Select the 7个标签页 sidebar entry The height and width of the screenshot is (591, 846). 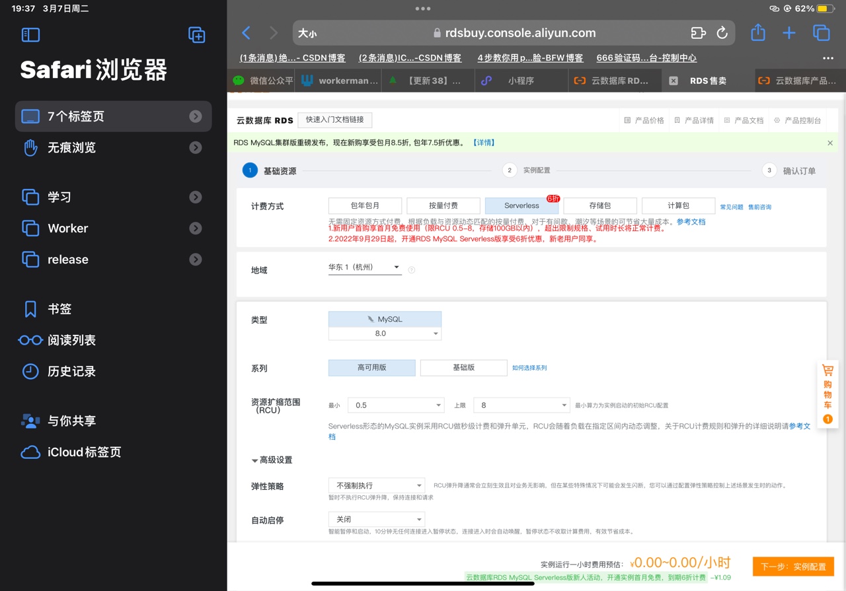[x=114, y=116]
